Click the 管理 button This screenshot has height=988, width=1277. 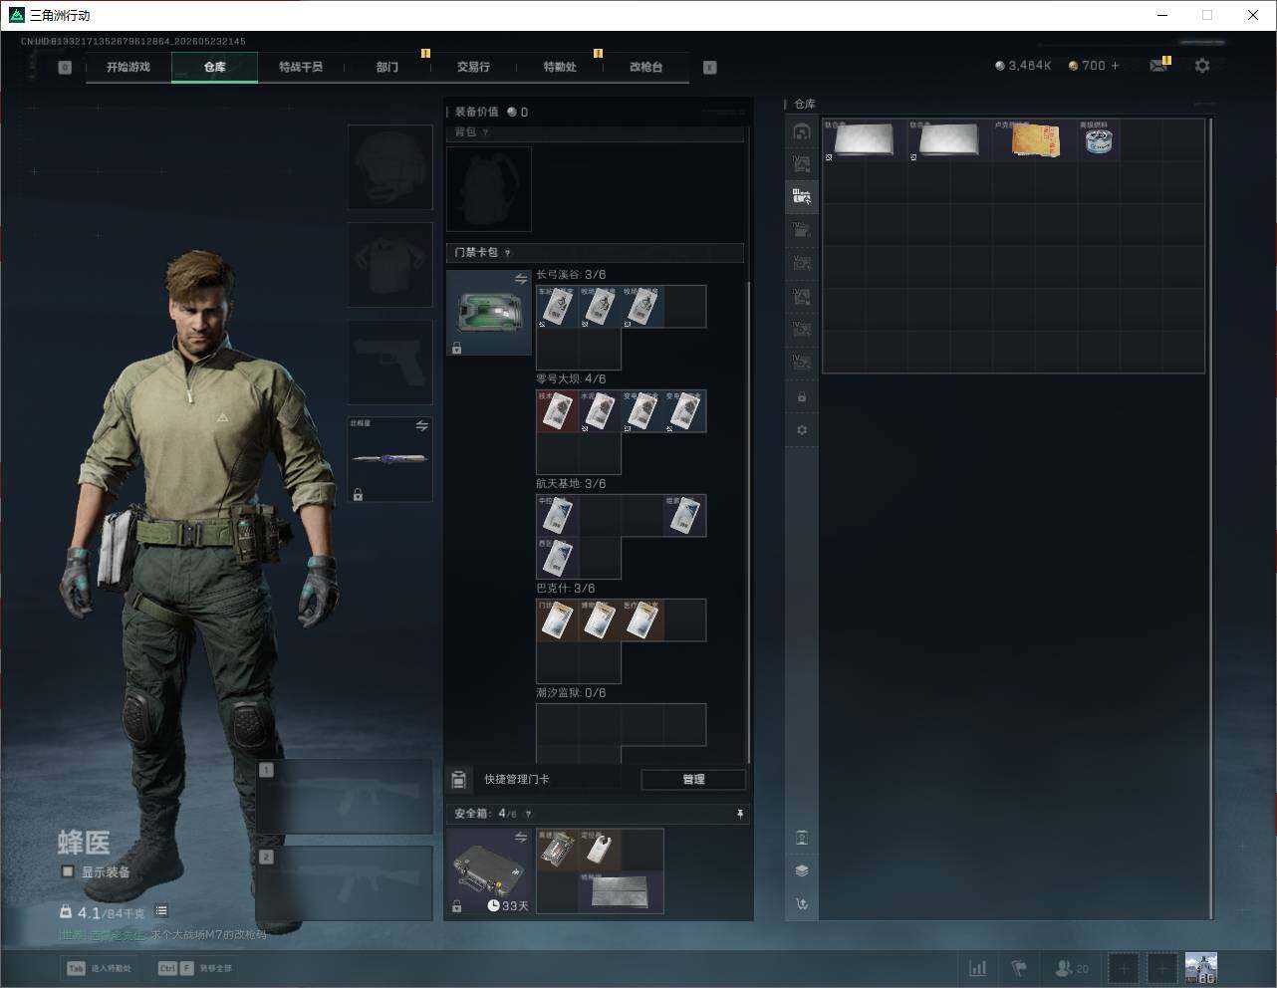[x=693, y=779]
